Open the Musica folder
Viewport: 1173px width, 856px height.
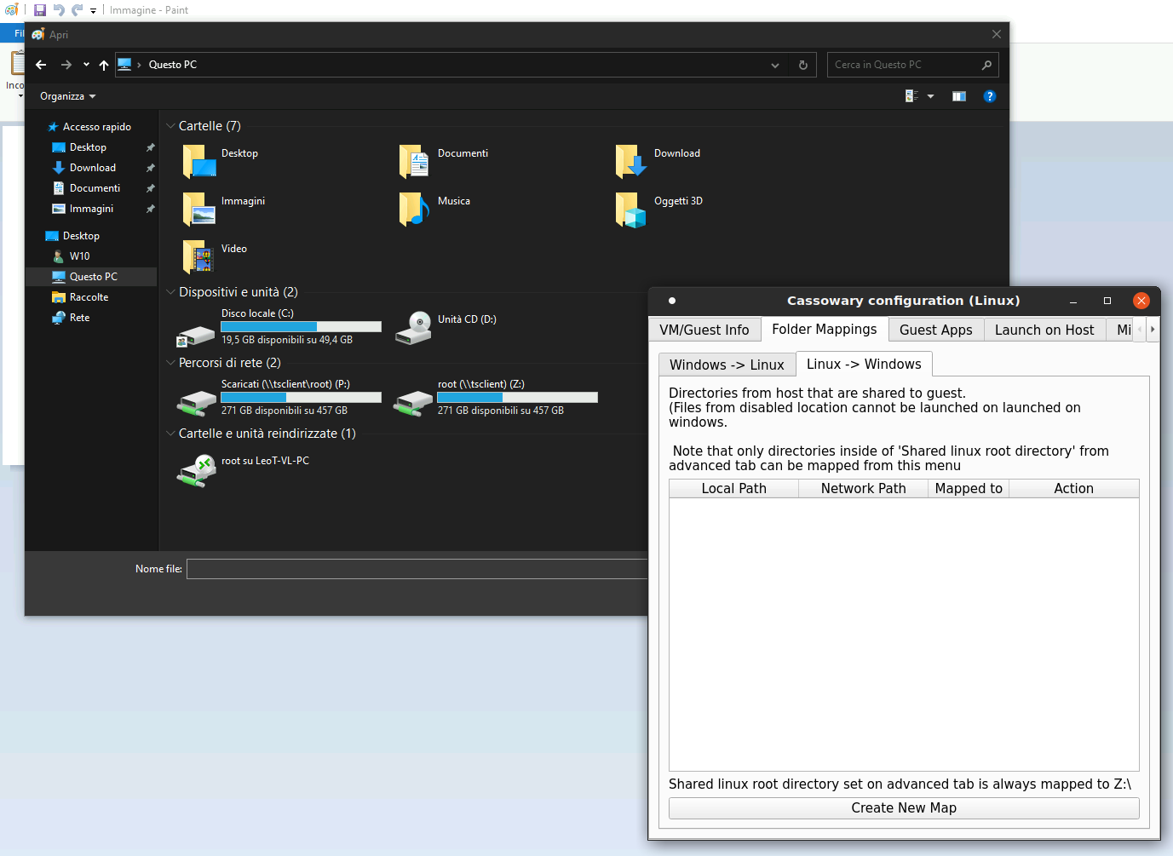pos(434,209)
